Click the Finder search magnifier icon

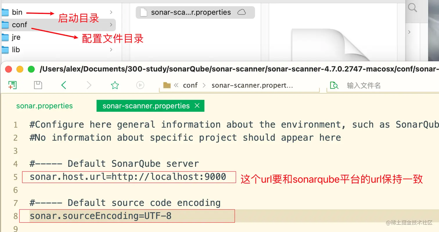412,8
